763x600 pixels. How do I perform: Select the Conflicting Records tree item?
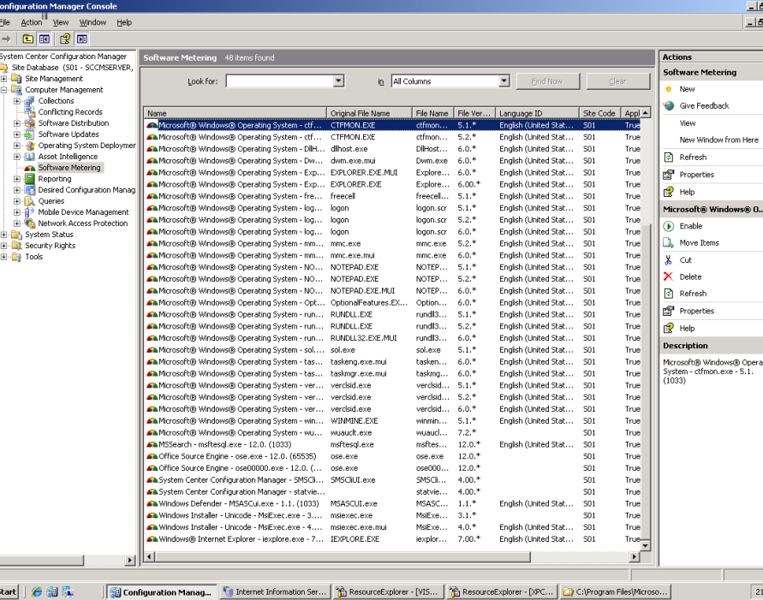70,112
